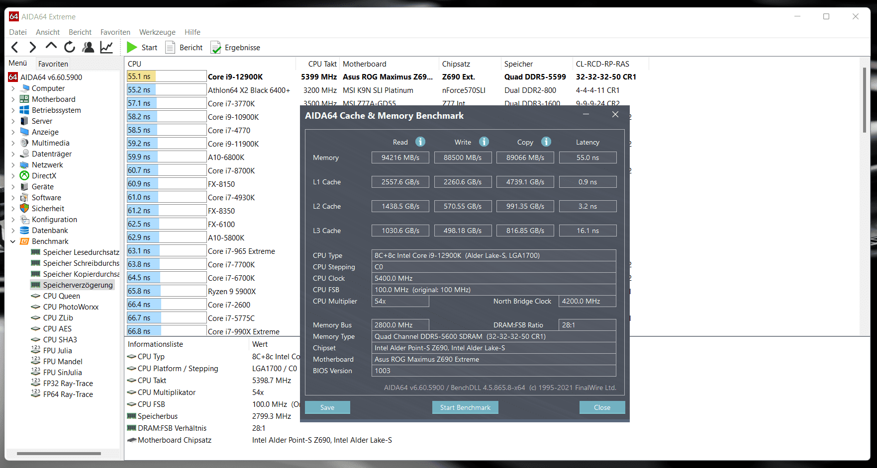This screenshot has height=468, width=877.
Task: Click the CPU column header
Action: click(x=210, y=64)
